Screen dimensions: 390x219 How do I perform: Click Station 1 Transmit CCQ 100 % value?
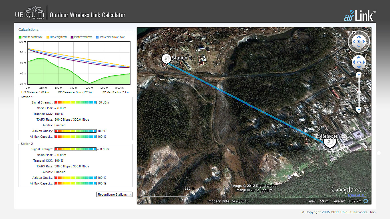59,114
